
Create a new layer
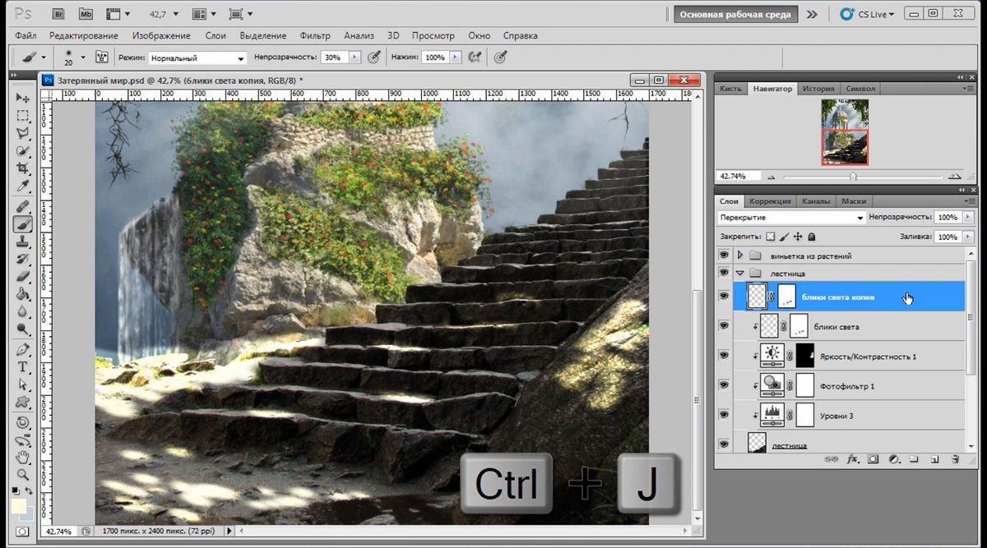(935, 459)
